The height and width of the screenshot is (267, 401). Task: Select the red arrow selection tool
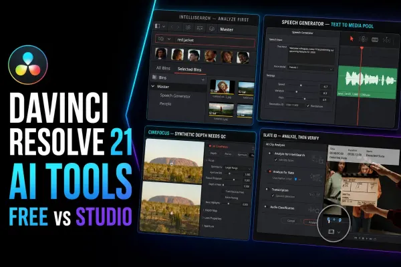tap(352, 38)
